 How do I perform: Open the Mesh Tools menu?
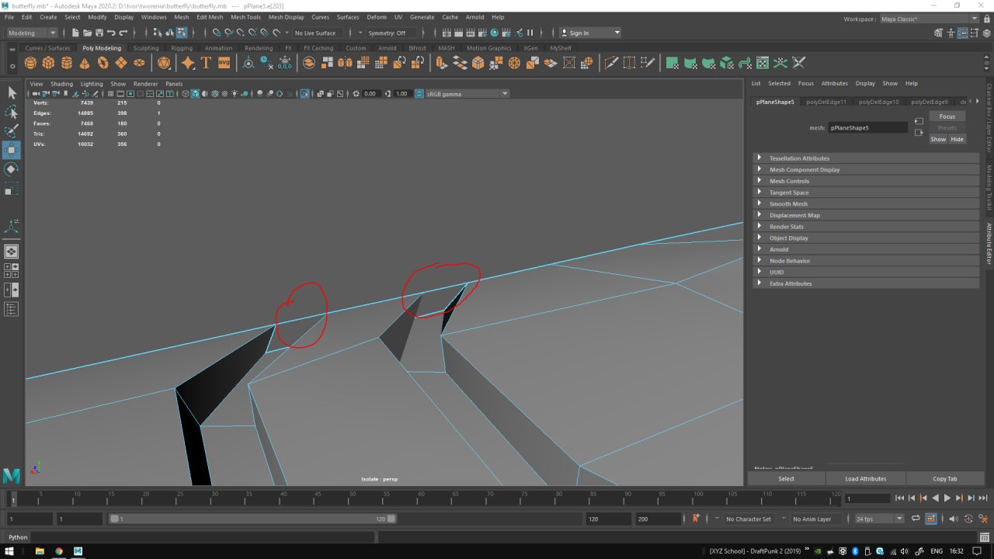pyautogui.click(x=245, y=17)
